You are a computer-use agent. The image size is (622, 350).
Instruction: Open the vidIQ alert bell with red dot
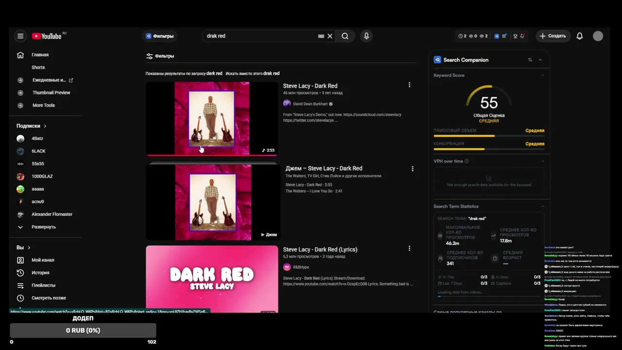522,36
